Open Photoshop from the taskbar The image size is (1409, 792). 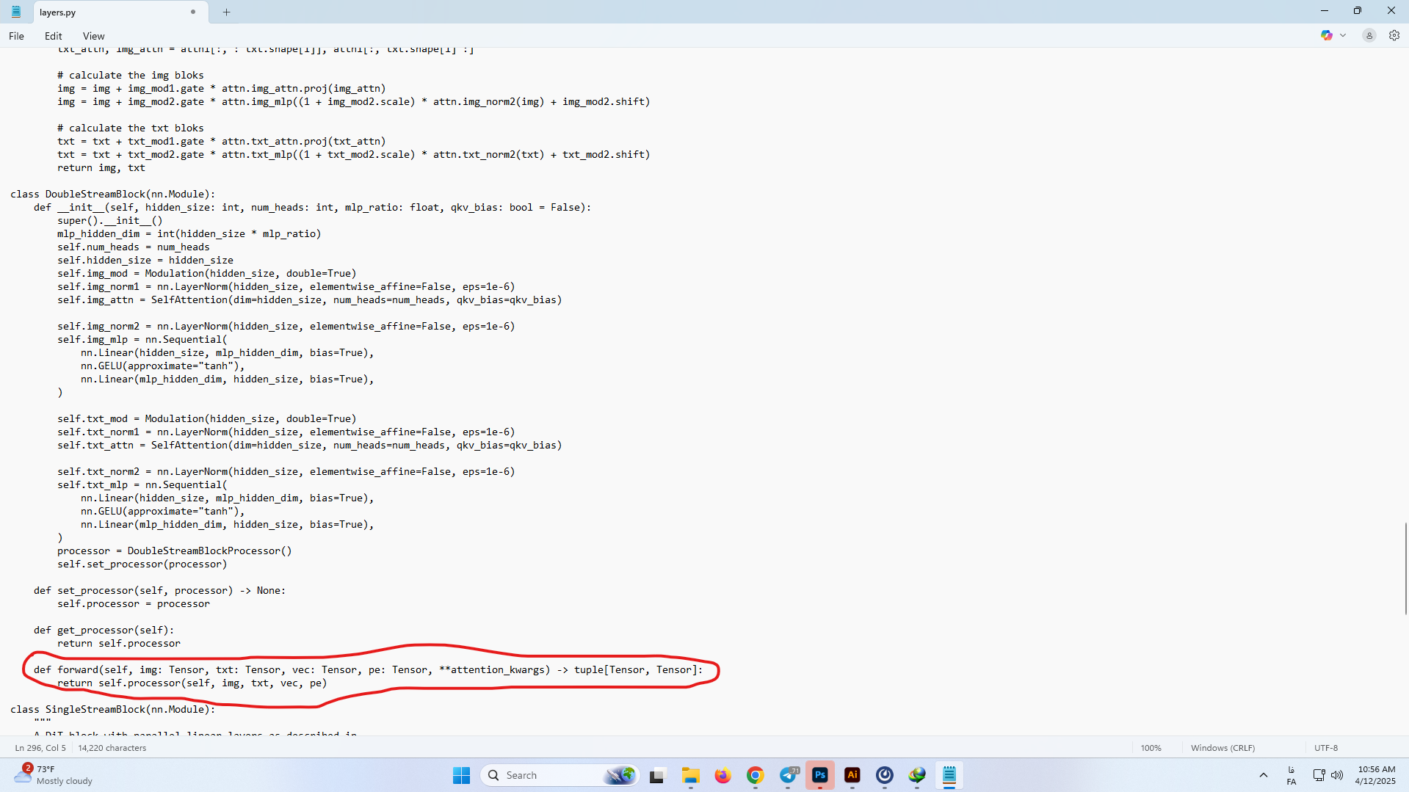coord(819,775)
